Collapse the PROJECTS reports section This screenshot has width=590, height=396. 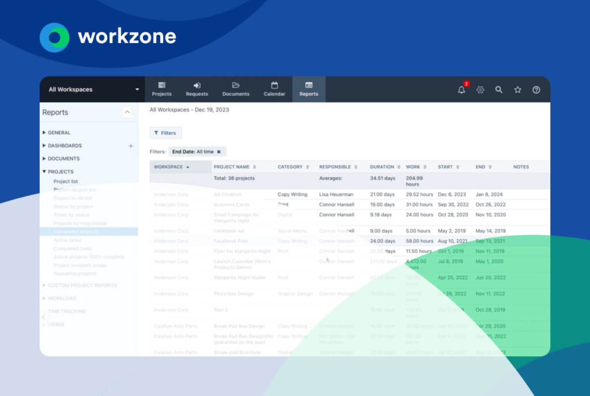point(58,172)
